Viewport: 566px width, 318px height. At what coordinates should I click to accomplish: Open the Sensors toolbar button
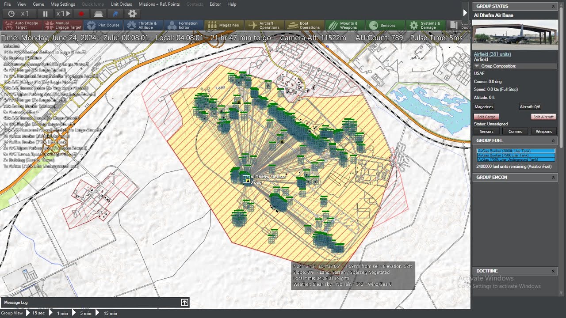385,25
